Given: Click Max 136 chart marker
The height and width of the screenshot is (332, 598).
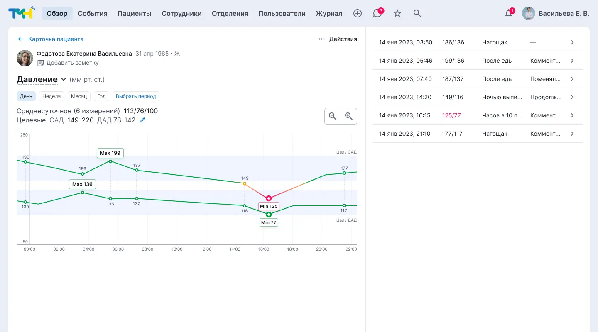Looking at the screenshot, I should [82, 184].
